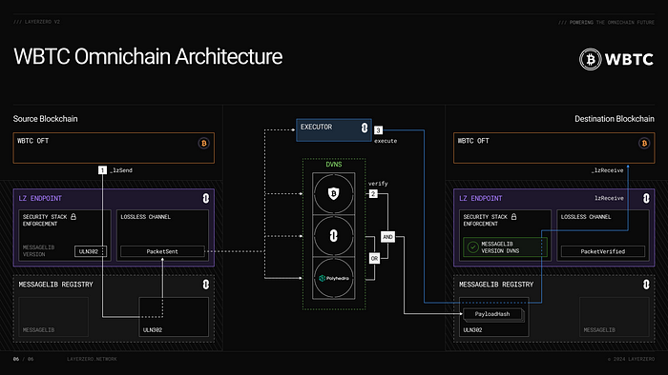Image resolution: width=668 pixels, height=375 pixels.
Task: Click step marker 1 next to _lzSend
Action: click(102, 169)
